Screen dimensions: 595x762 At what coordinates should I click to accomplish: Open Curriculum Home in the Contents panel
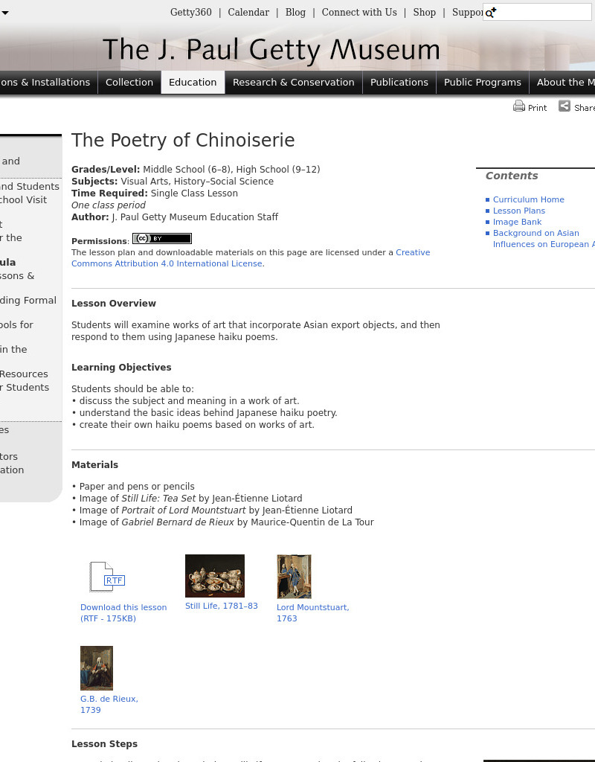[529, 199]
